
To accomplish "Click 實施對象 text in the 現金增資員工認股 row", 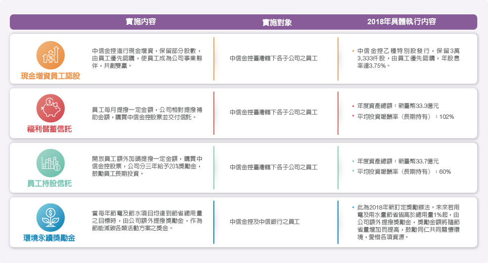I will pyautogui.click(x=274, y=58).
